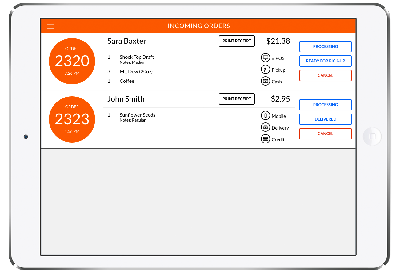The height and width of the screenshot is (277, 400).
Task: Select the Sunflower Seeds item
Action: (137, 115)
